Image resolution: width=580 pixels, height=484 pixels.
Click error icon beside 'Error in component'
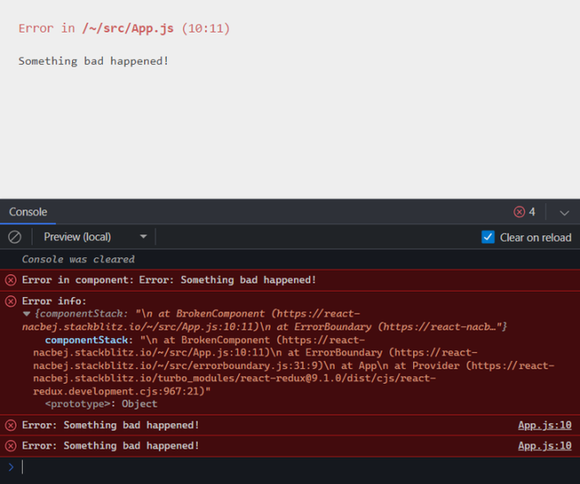pyautogui.click(x=11, y=280)
